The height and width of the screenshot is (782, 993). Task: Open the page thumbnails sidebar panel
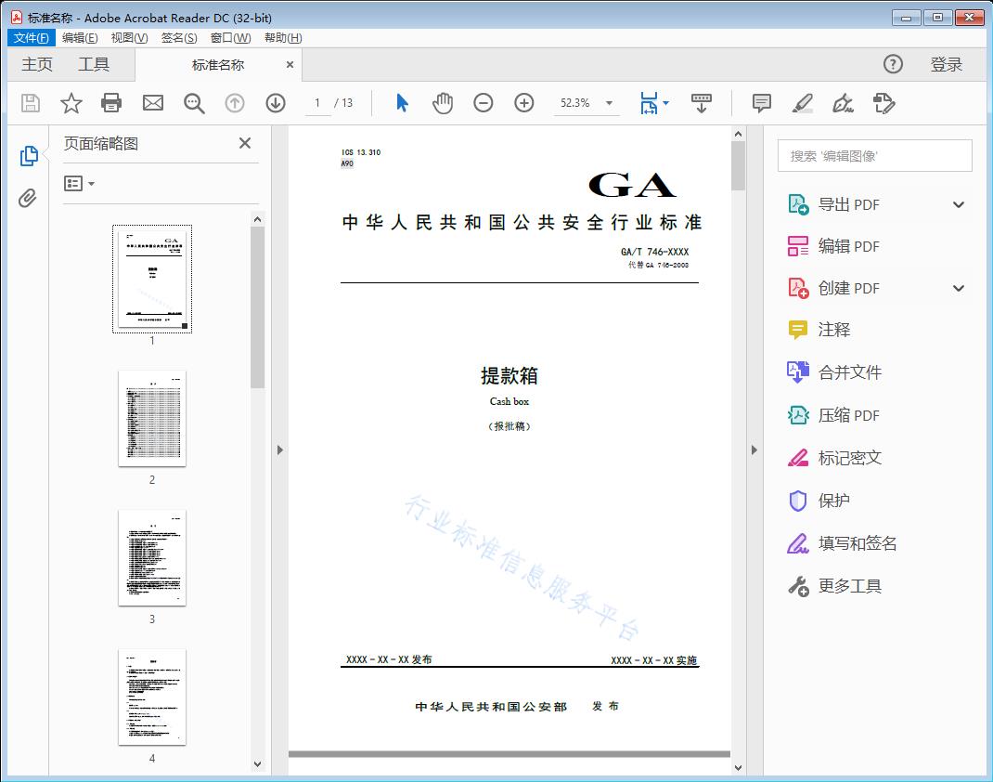(x=29, y=154)
